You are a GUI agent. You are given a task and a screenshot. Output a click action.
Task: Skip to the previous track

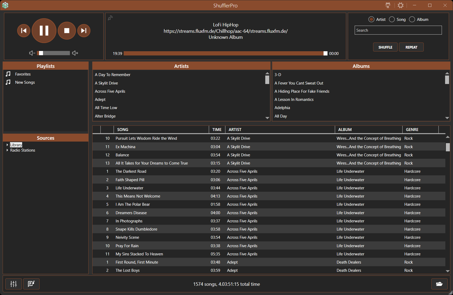pyautogui.click(x=24, y=31)
